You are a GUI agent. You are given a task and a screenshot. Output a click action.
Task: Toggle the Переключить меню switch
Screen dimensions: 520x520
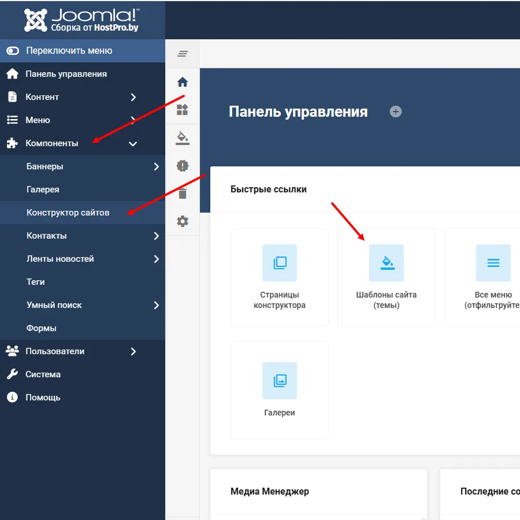point(13,51)
